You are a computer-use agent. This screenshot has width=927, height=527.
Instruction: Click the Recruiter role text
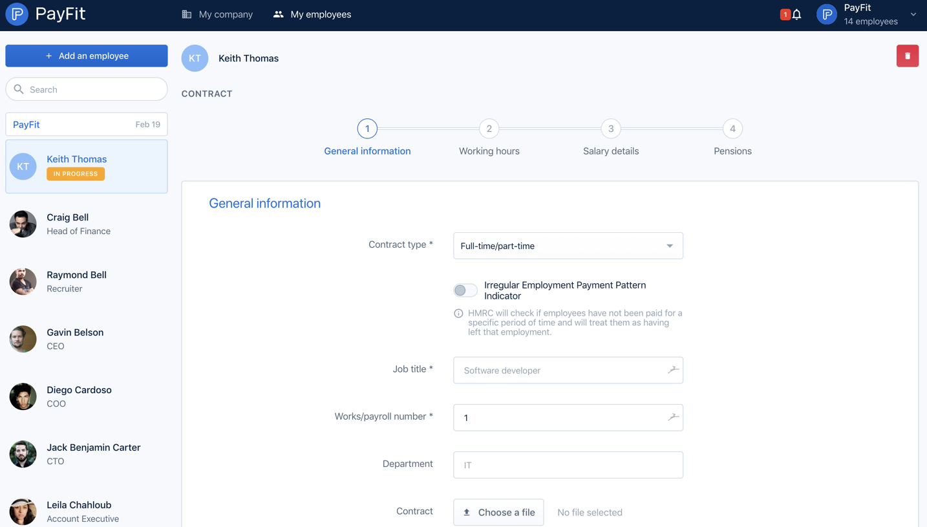click(65, 288)
